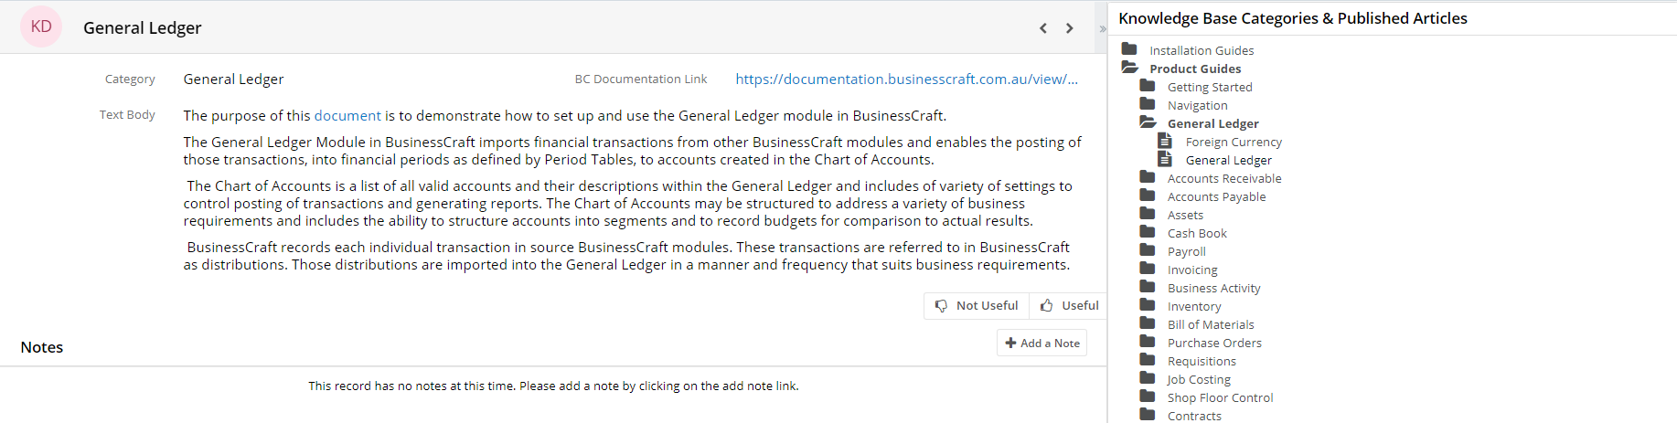Click the Payroll folder icon
This screenshot has height=423, width=1677.
[1148, 250]
